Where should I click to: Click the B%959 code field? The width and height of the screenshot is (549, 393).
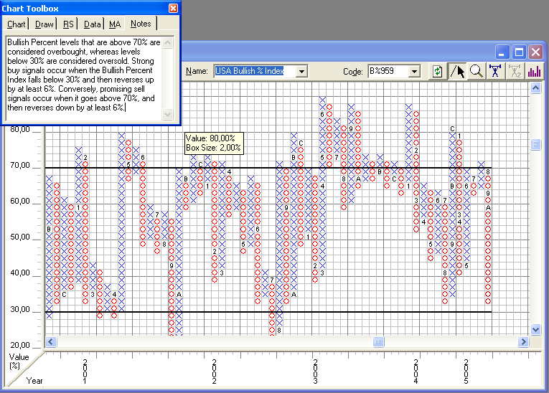tap(387, 71)
